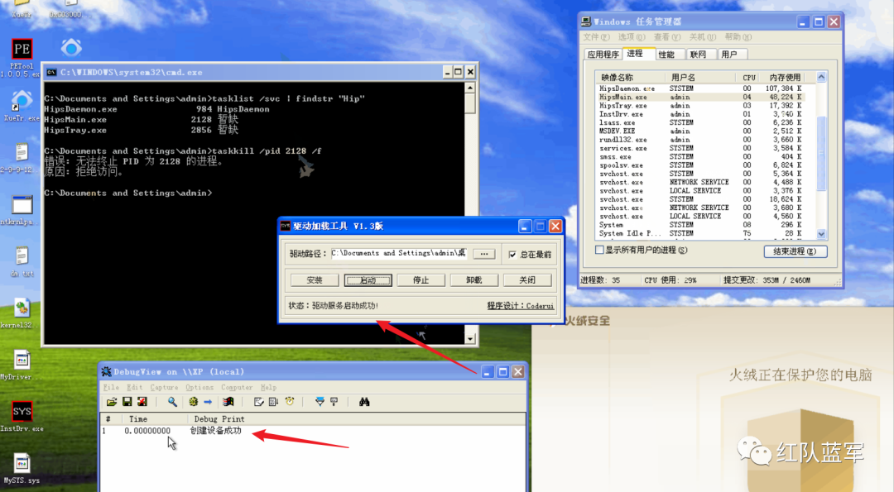Open Computer menu in DebugView
Screen dimensions: 894x492
237,387
